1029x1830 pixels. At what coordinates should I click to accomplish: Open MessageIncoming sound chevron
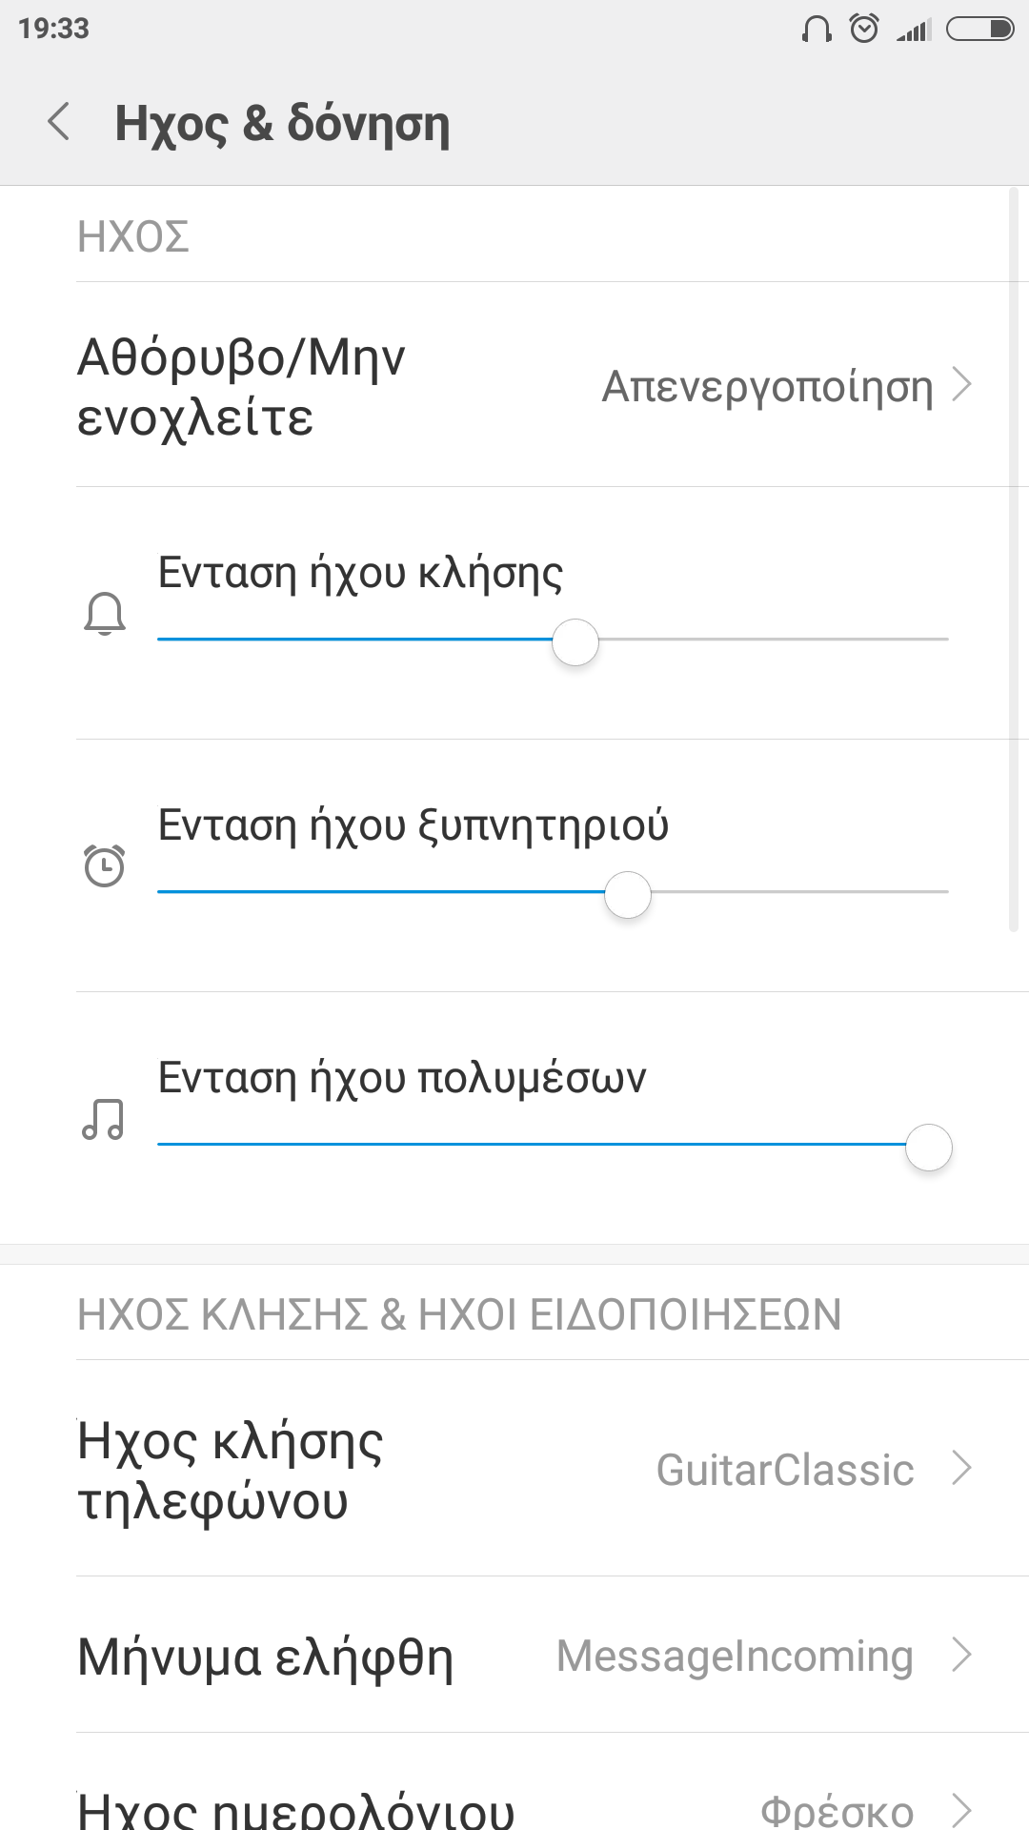tap(962, 1655)
